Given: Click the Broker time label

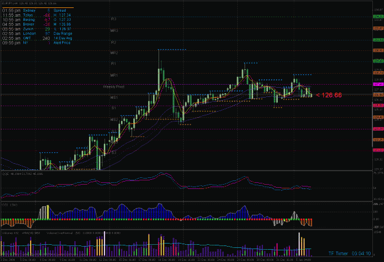Looking at the screenshot, I should tap(29, 24).
